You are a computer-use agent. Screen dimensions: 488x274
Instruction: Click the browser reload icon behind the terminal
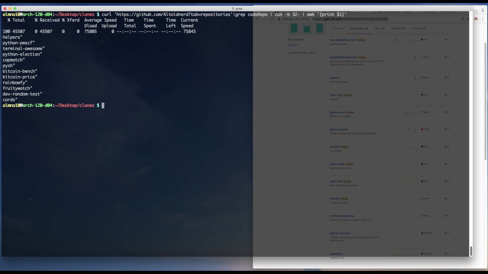coord(271,19)
